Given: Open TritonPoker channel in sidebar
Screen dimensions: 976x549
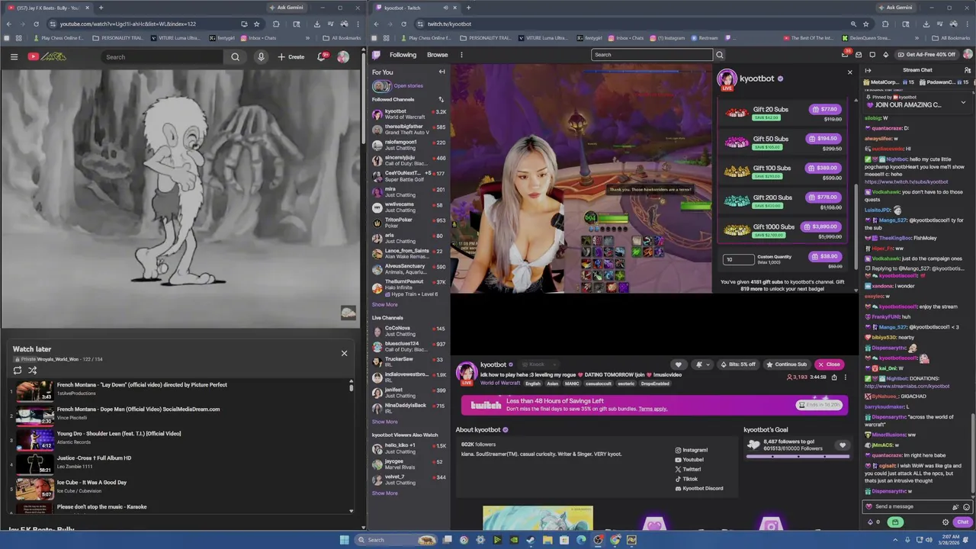Looking at the screenshot, I should click(x=409, y=223).
